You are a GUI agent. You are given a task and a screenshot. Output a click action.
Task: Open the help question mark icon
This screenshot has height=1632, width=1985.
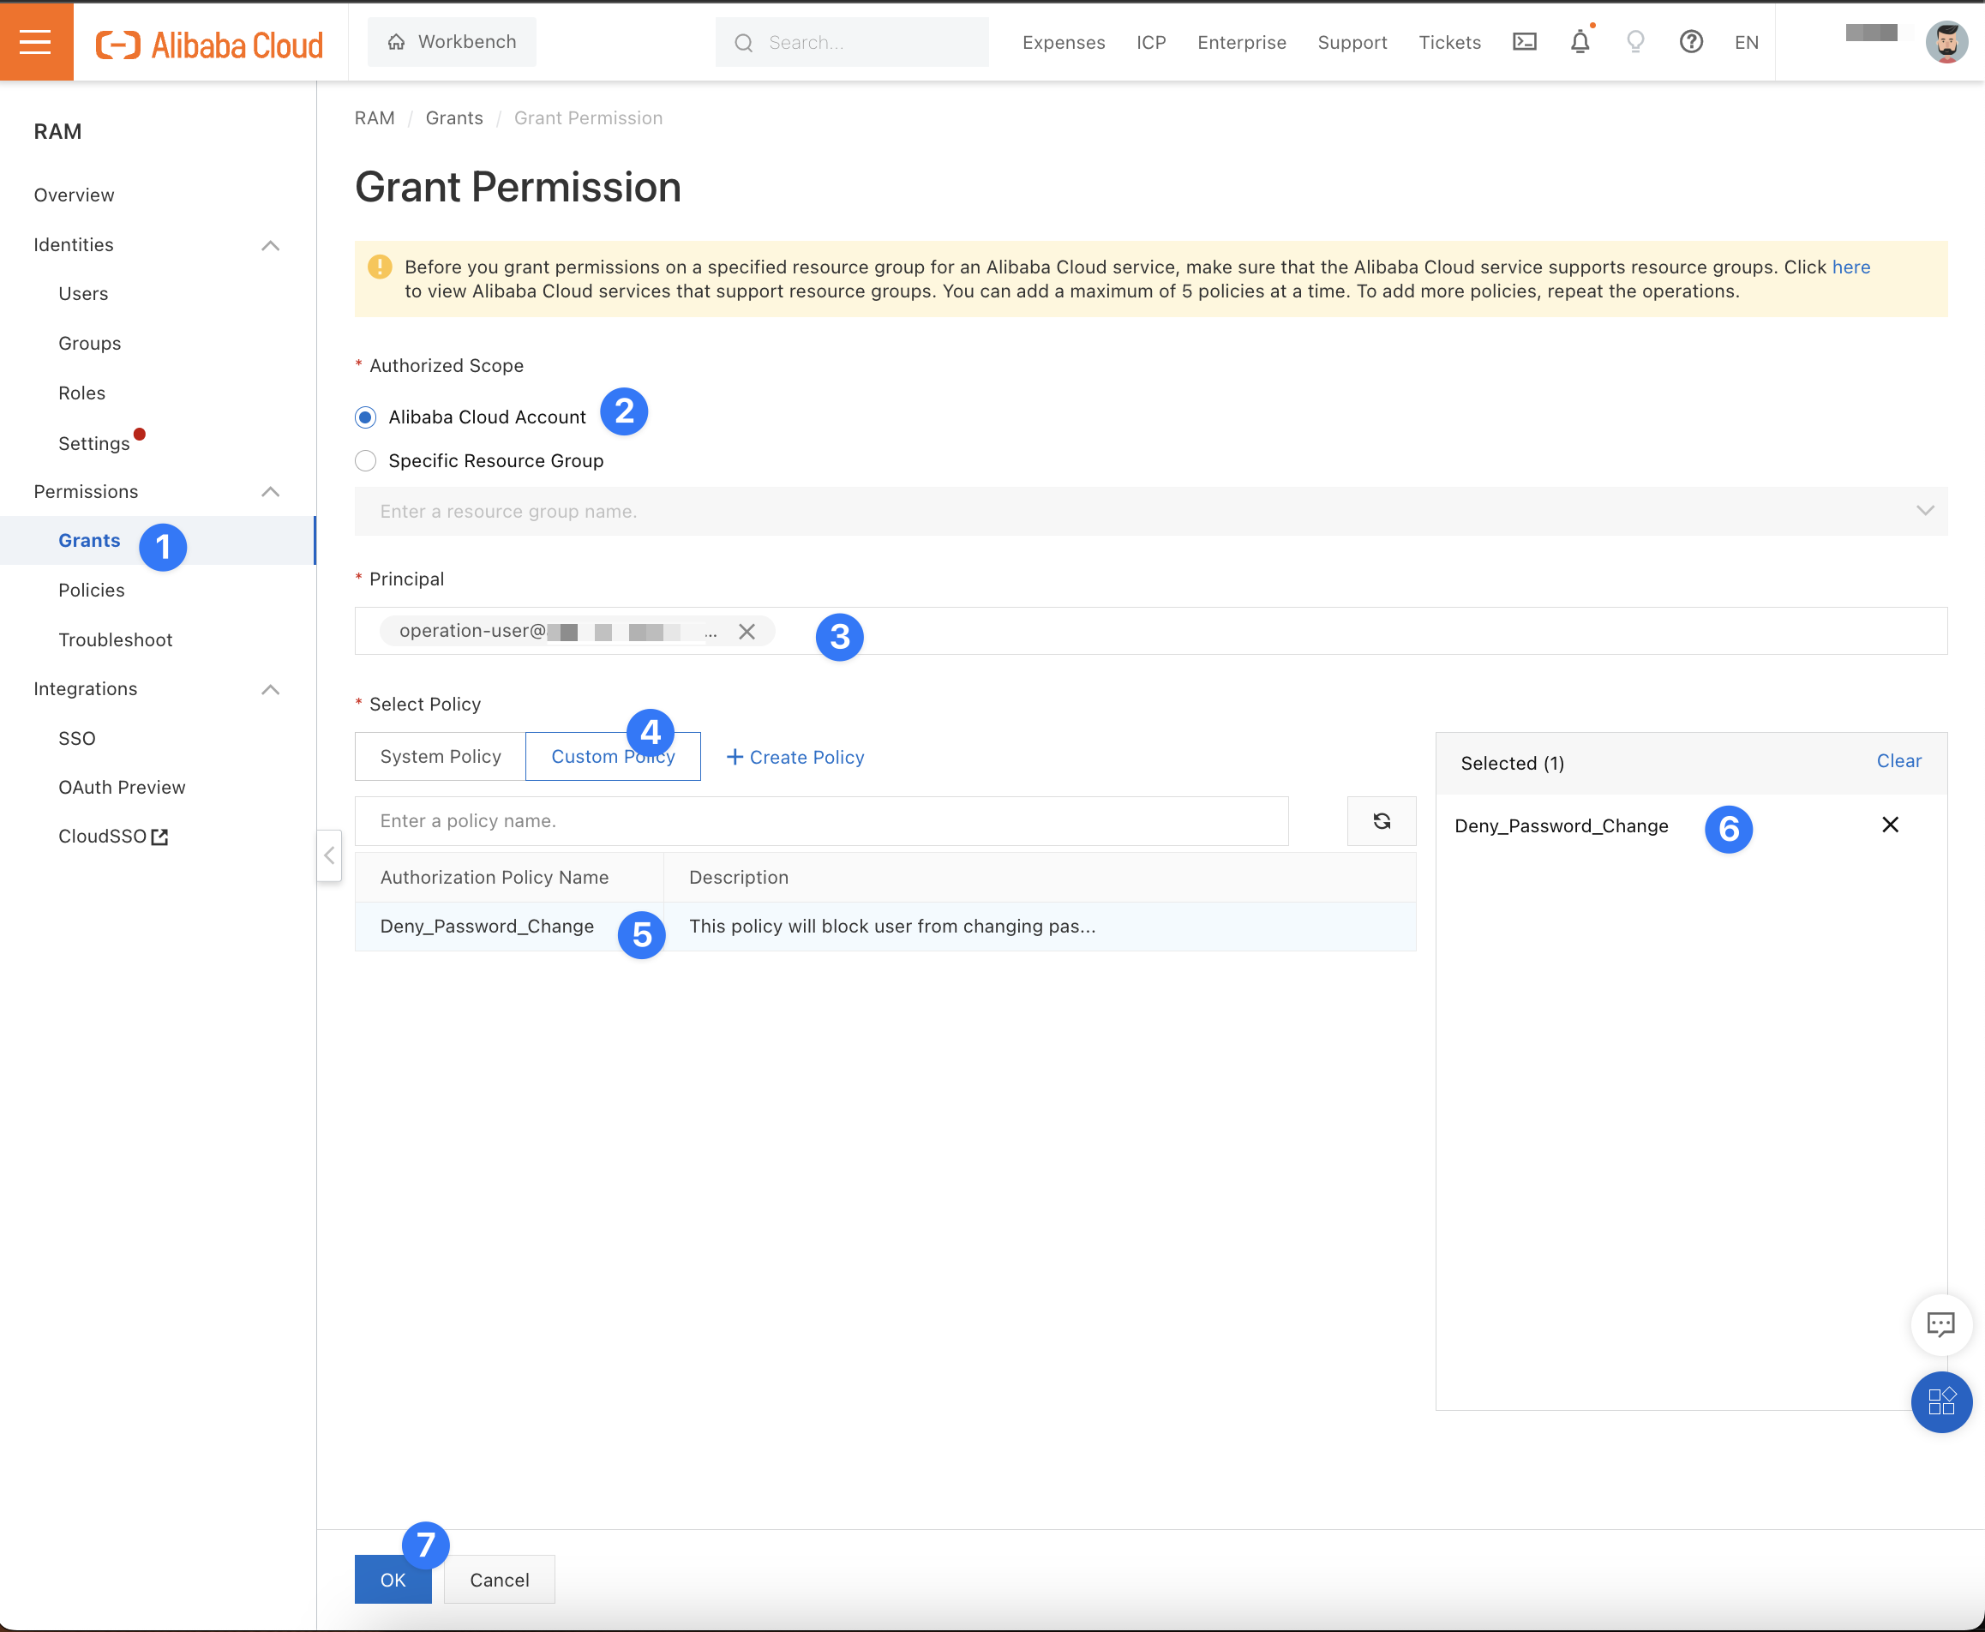coord(1691,42)
